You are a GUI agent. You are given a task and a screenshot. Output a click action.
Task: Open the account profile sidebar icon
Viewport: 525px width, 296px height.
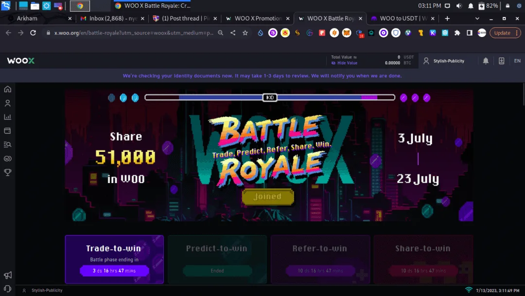pos(7,103)
